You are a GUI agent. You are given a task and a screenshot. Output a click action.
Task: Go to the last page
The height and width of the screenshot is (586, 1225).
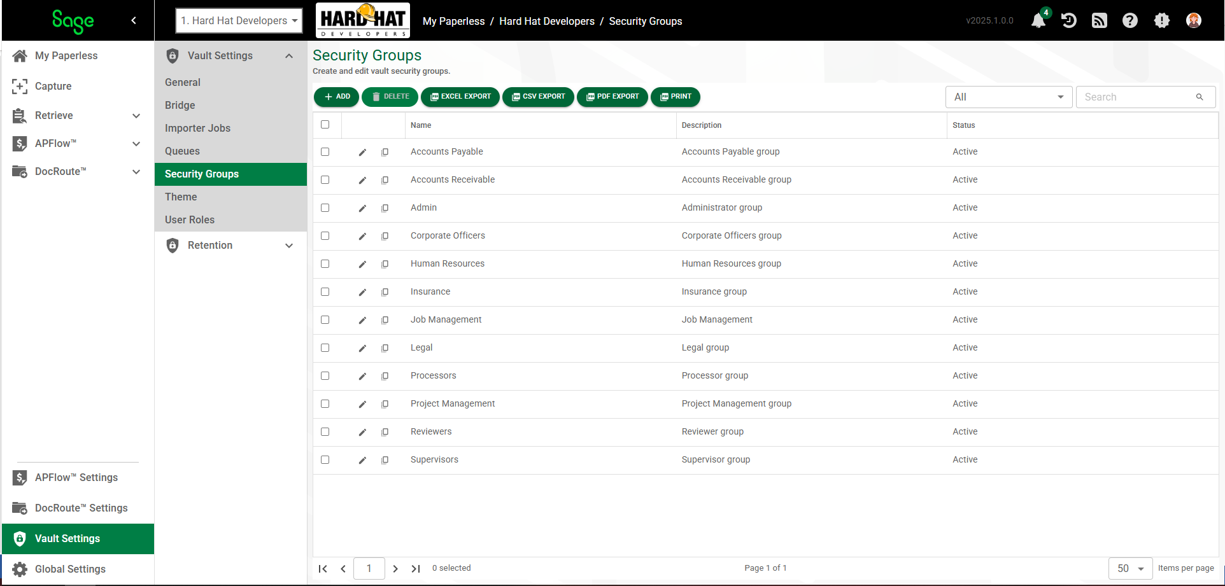pos(416,568)
